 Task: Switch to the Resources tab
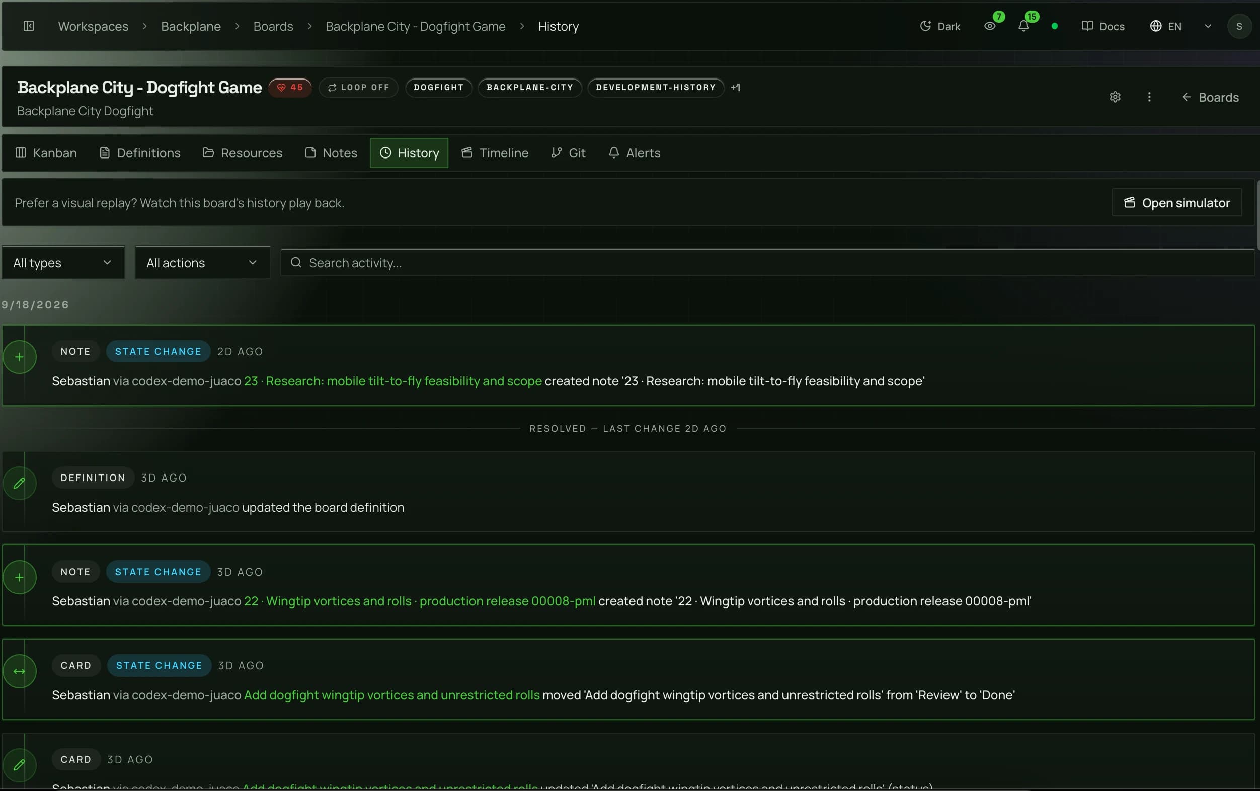[243, 153]
